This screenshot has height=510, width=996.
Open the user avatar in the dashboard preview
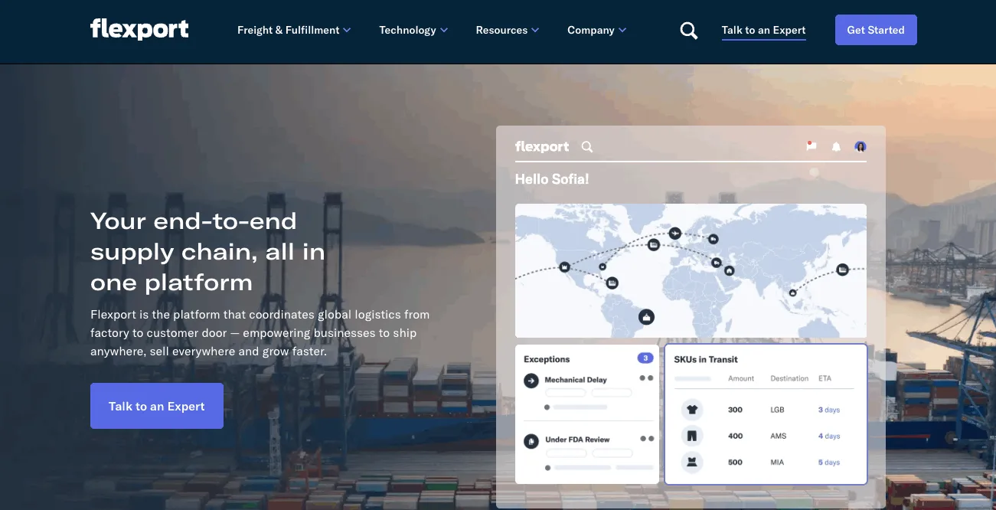tap(860, 146)
